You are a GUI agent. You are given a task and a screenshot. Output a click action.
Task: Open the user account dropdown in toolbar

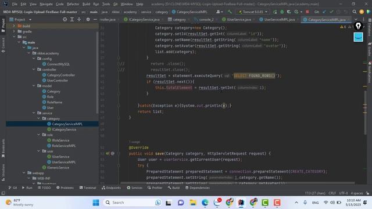[x=220, y=12]
